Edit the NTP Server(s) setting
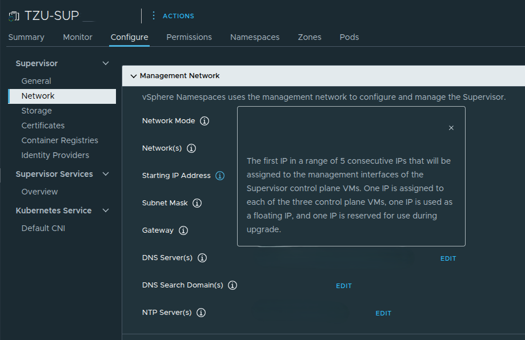 pyautogui.click(x=383, y=313)
